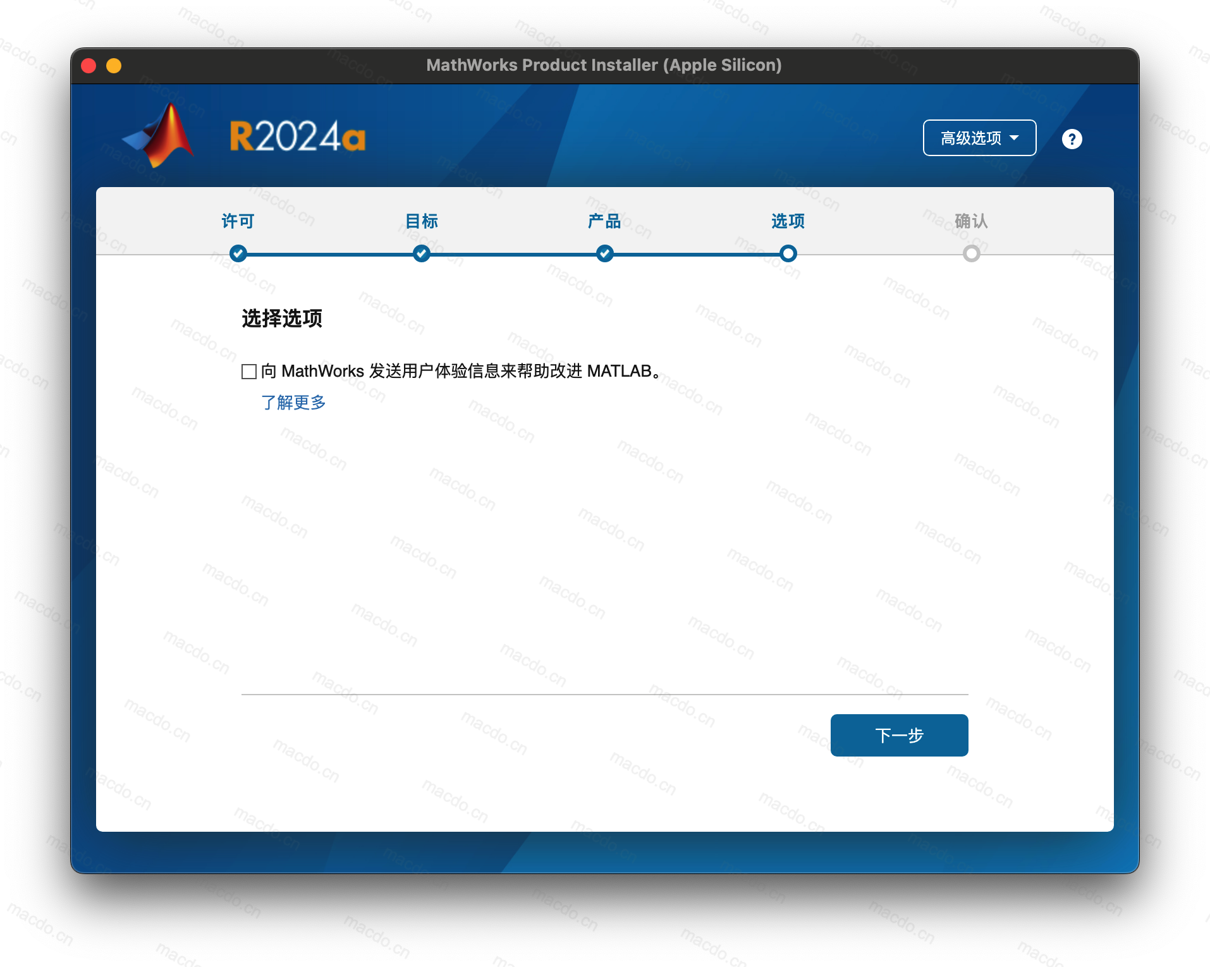This screenshot has height=967, width=1210.
Task: Click the 高级选项 chevron arrow
Action: pos(1015,138)
